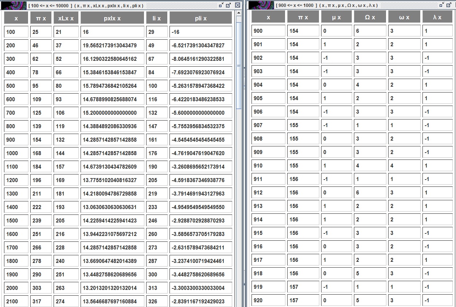This screenshot has width=456, height=307.
Task: Click the λ x column header
Action: 437,17
